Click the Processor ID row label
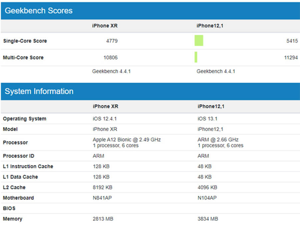300x226 pixels. click(19, 156)
